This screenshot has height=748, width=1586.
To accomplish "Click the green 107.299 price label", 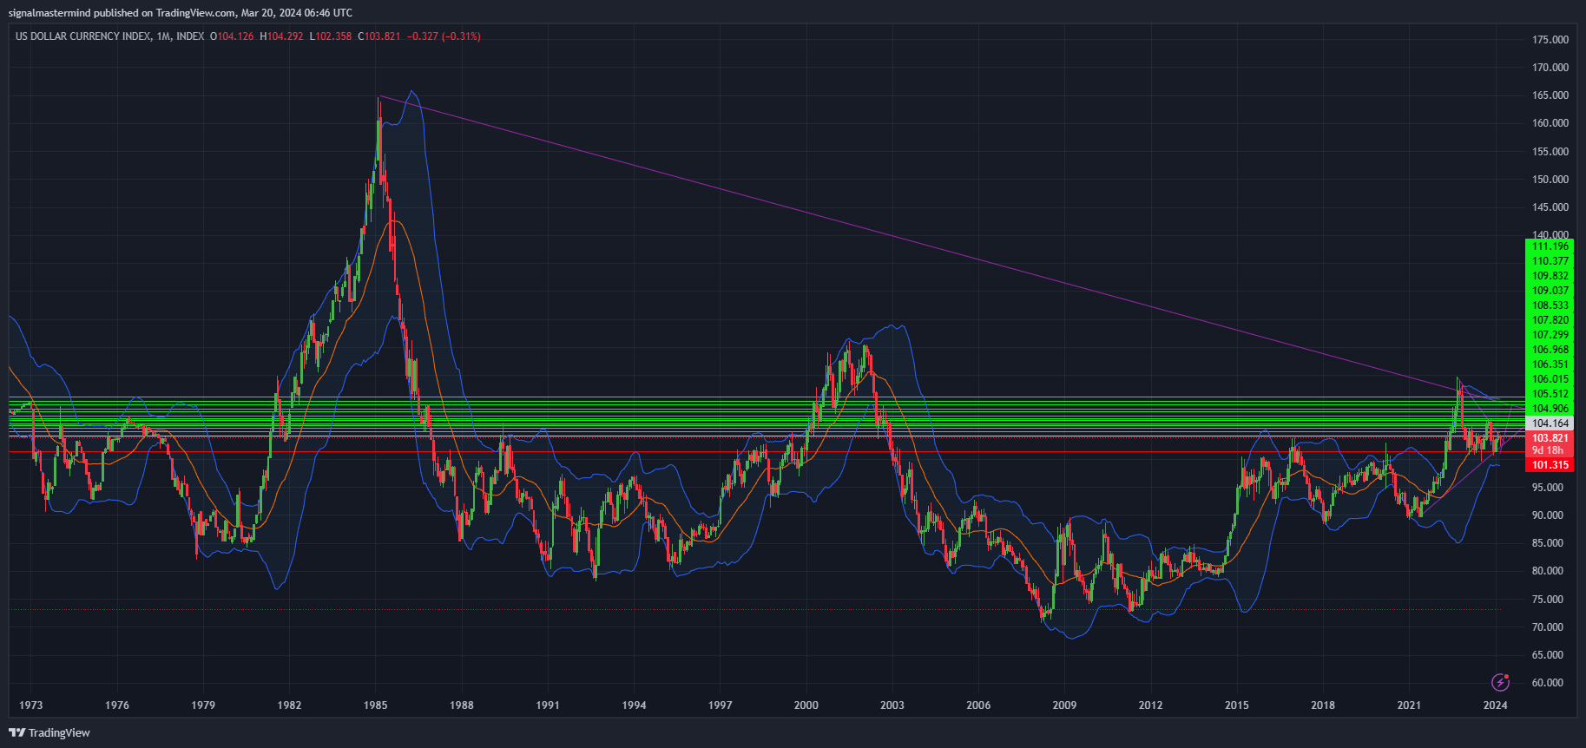I will coord(1550,335).
